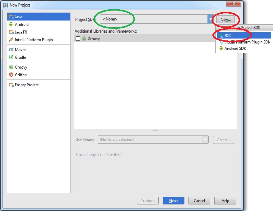The image size is (274, 211).
Task: Enable the Groovy framework checkbox
Action: click(x=78, y=39)
